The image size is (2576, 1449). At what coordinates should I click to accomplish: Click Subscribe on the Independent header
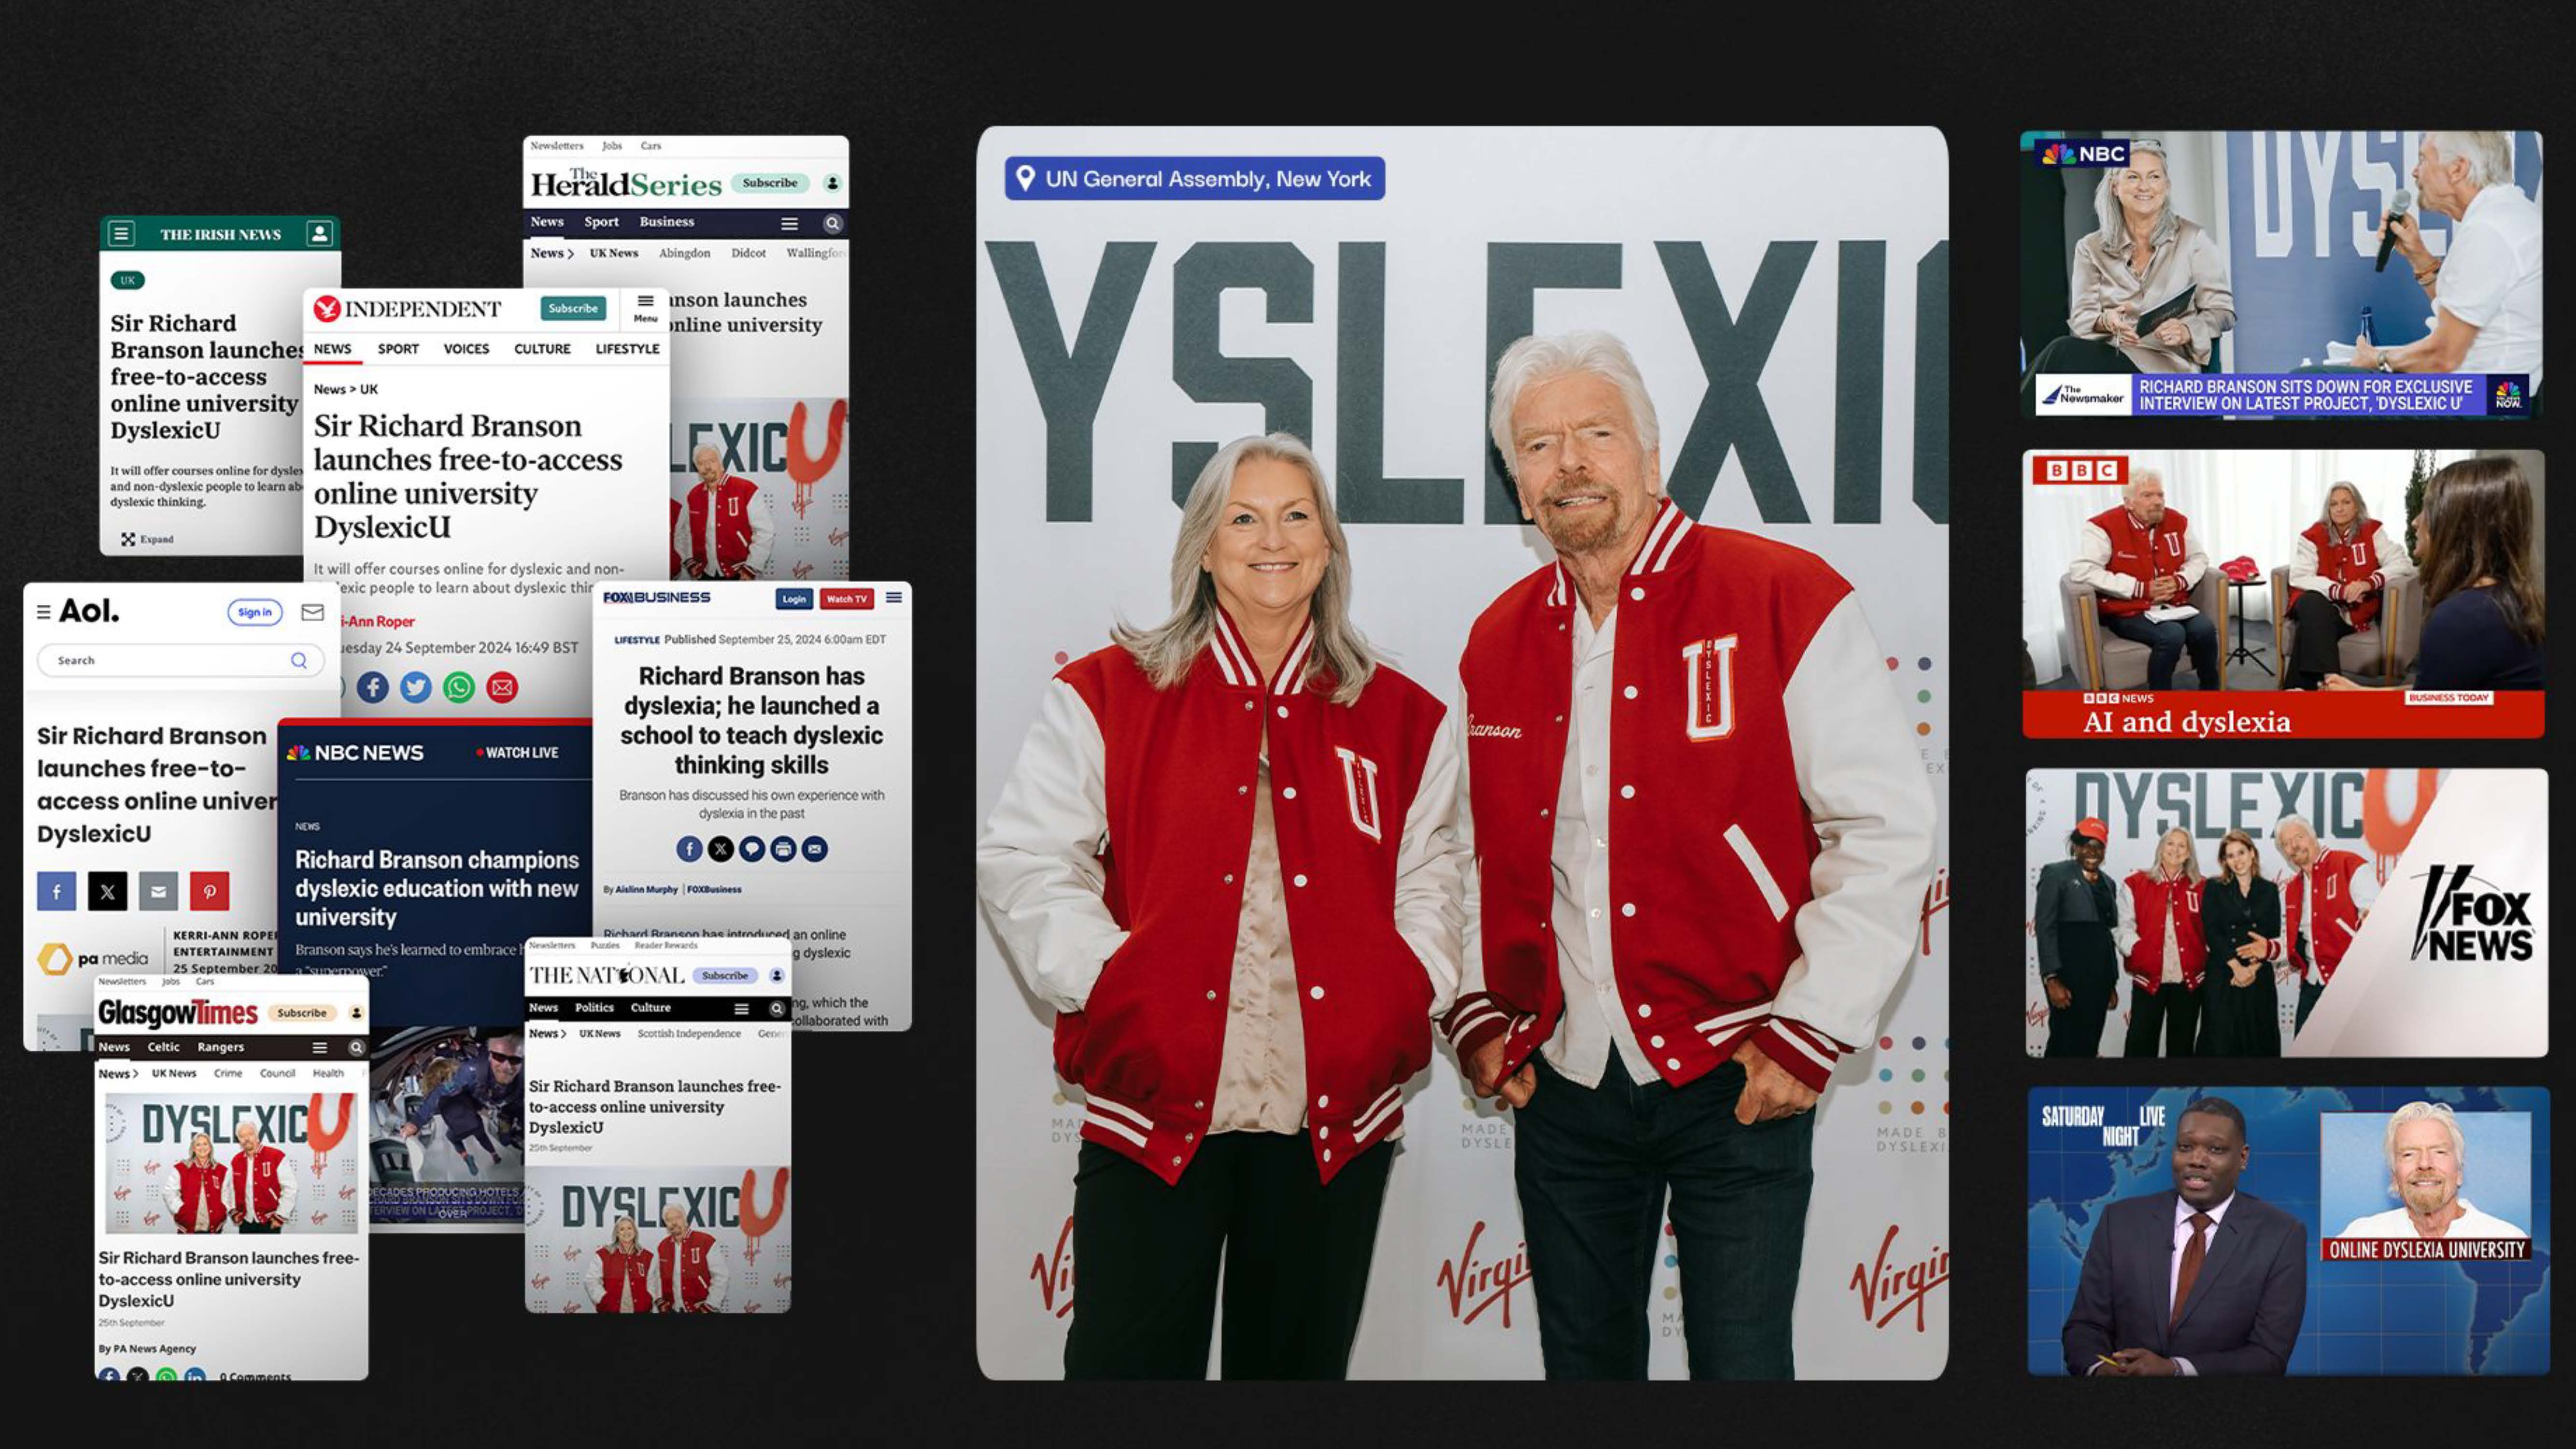[573, 308]
